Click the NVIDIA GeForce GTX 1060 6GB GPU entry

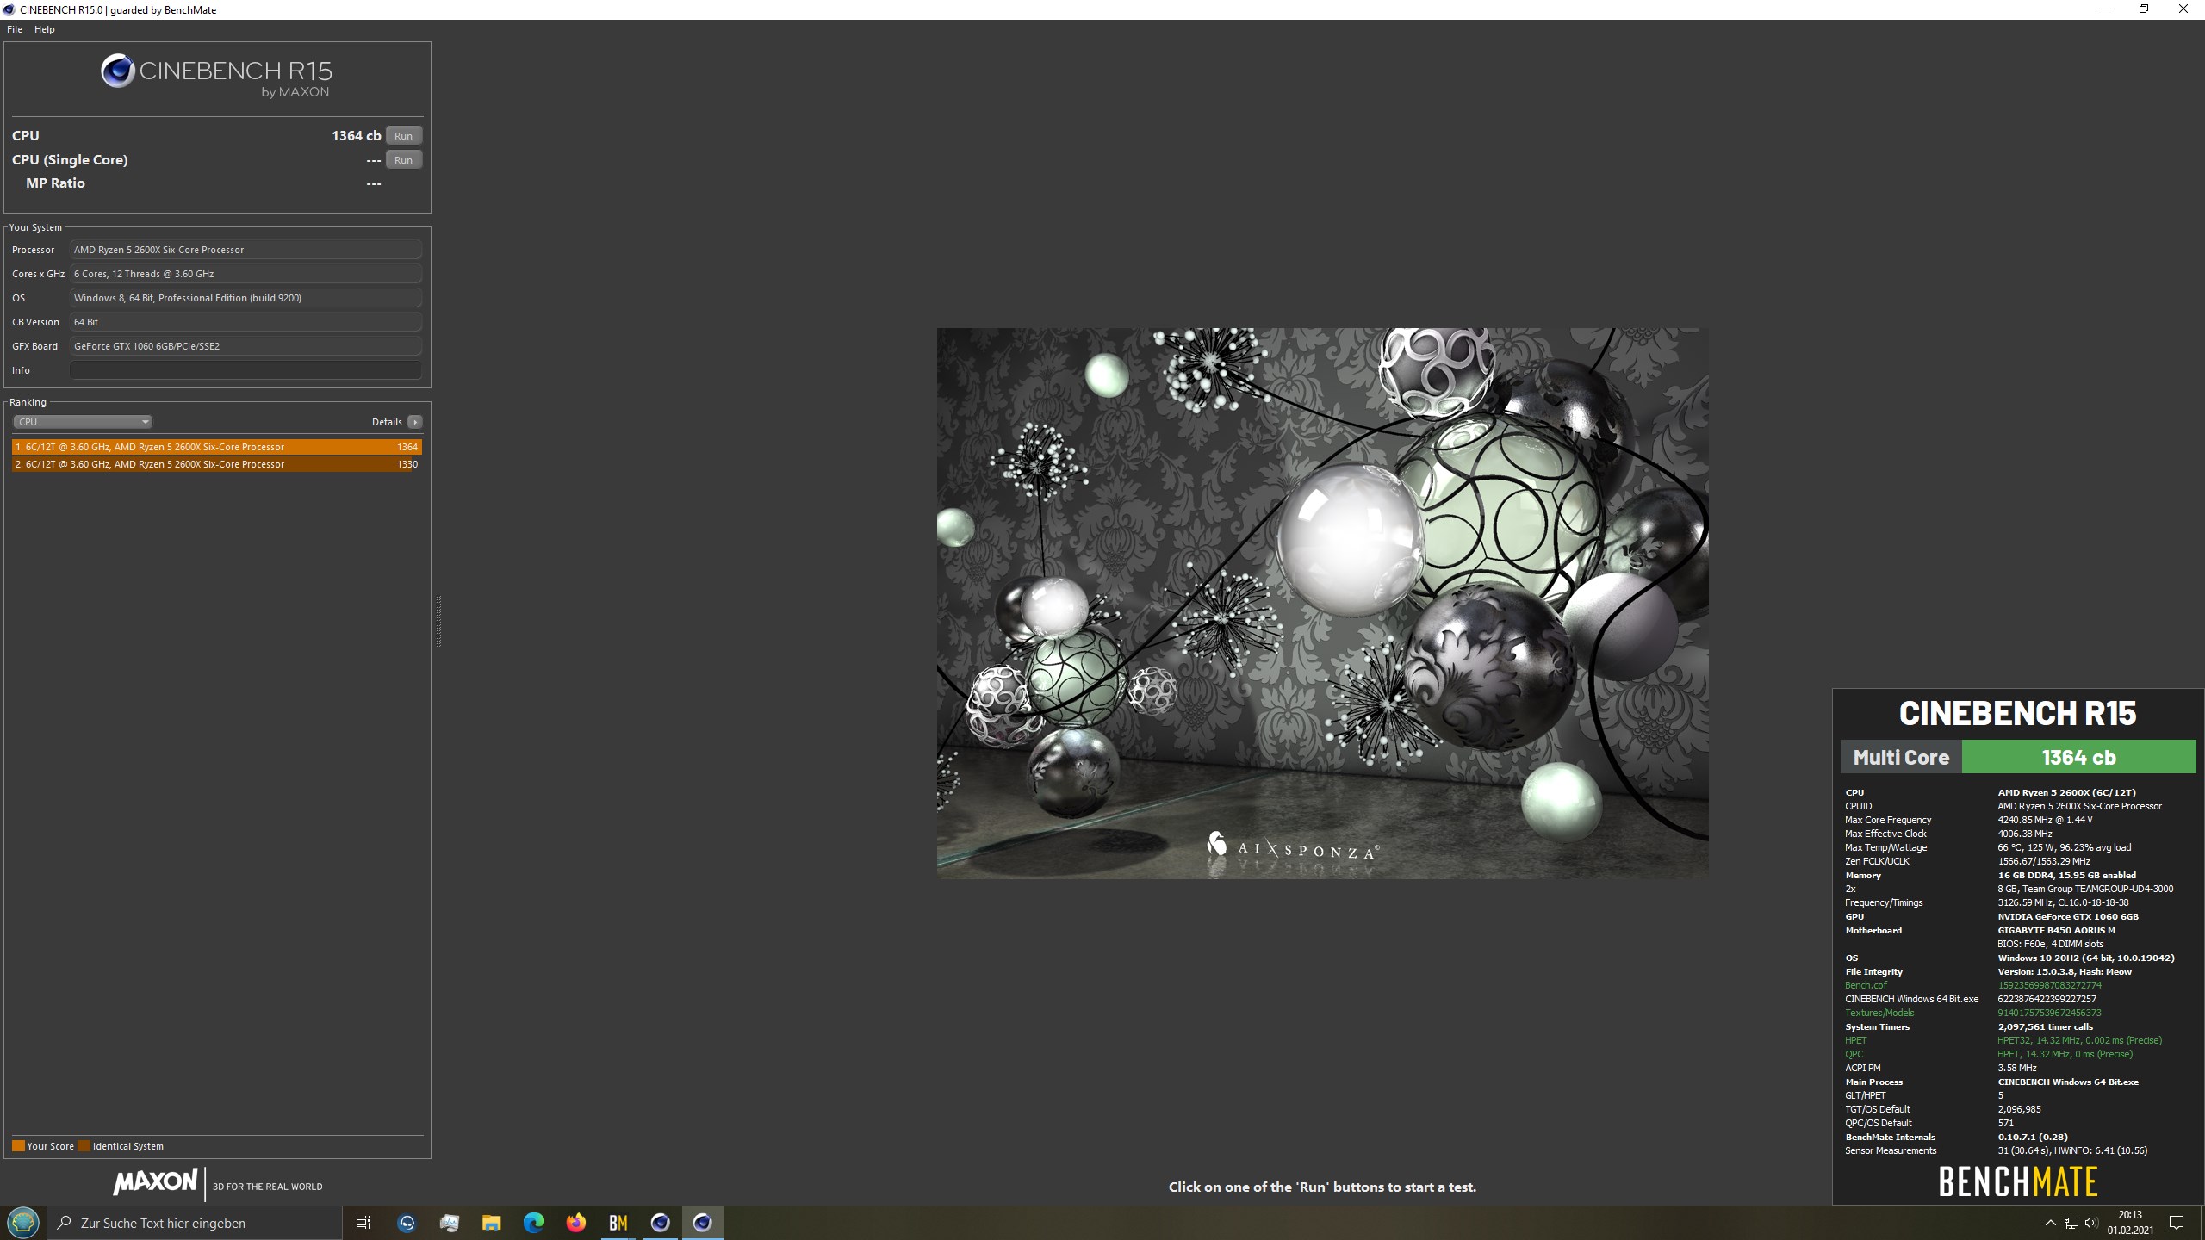point(2068,916)
